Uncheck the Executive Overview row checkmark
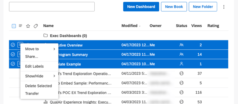This screenshot has width=238, height=104. 13,45
